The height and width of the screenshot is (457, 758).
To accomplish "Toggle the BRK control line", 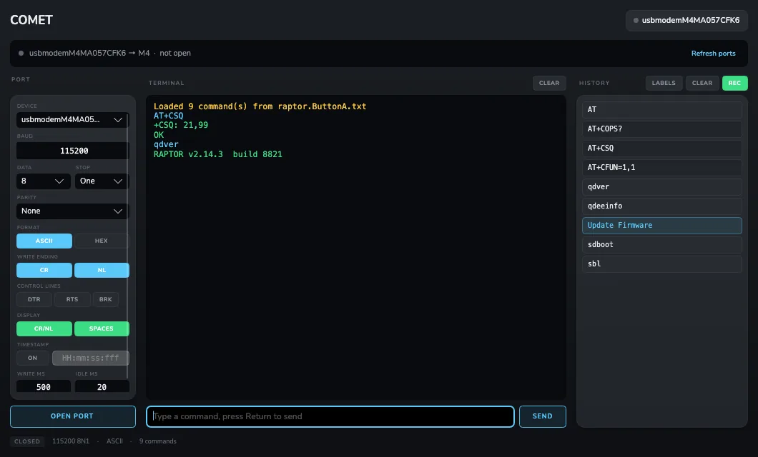I will 105,299.
